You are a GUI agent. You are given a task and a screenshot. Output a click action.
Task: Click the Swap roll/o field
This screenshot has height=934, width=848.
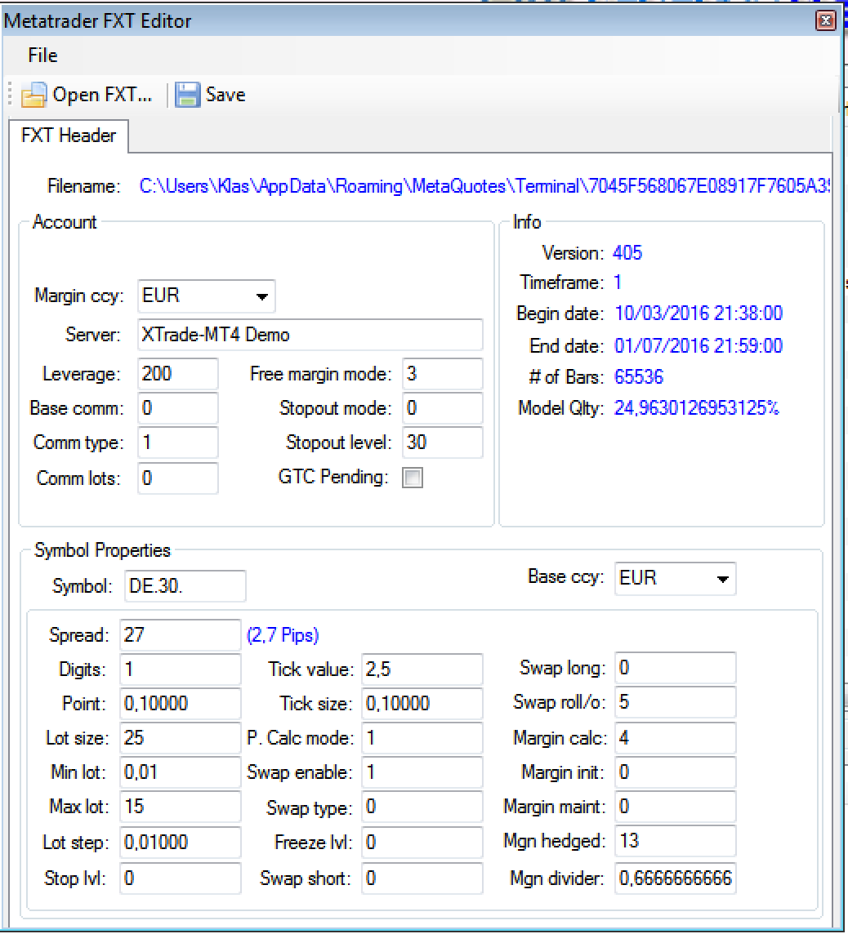(675, 701)
